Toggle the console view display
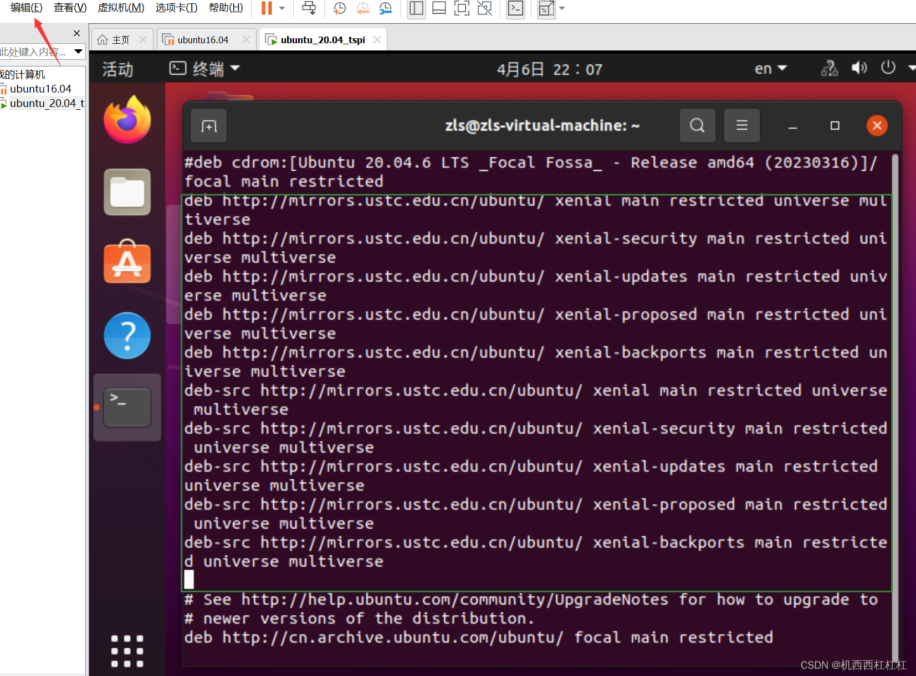 [x=515, y=8]
